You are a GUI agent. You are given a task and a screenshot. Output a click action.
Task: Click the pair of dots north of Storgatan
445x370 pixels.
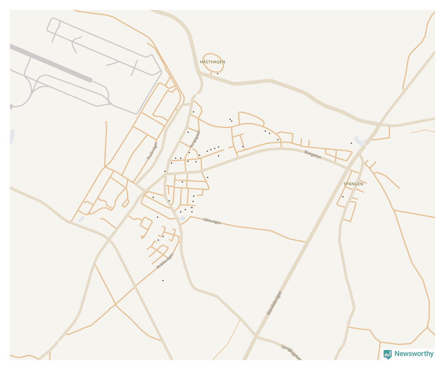pos(230,120)
